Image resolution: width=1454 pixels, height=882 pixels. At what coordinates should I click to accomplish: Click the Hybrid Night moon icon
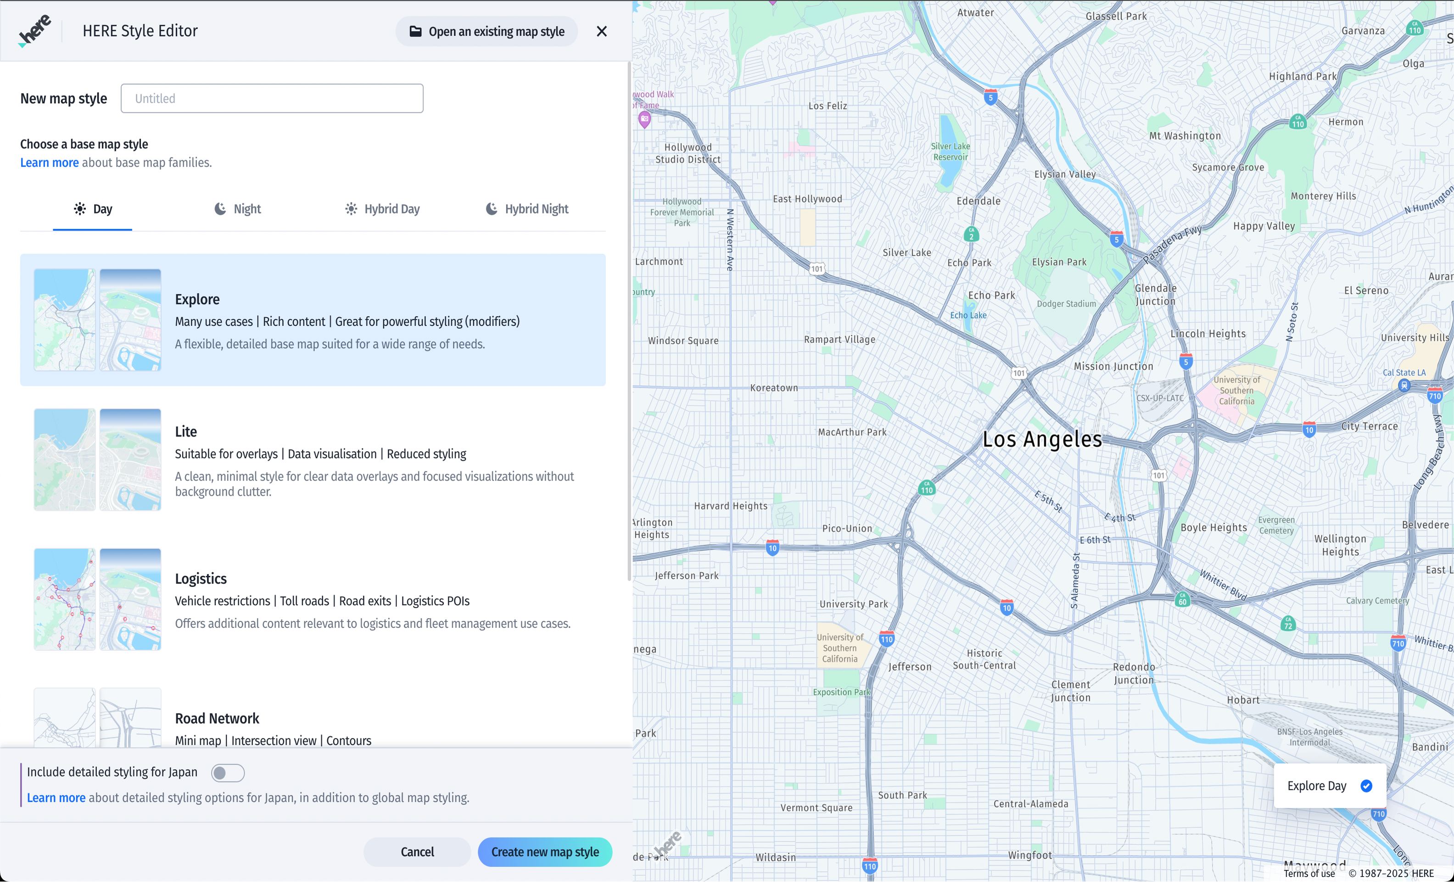pyautogui.click(x=492, y=209)
